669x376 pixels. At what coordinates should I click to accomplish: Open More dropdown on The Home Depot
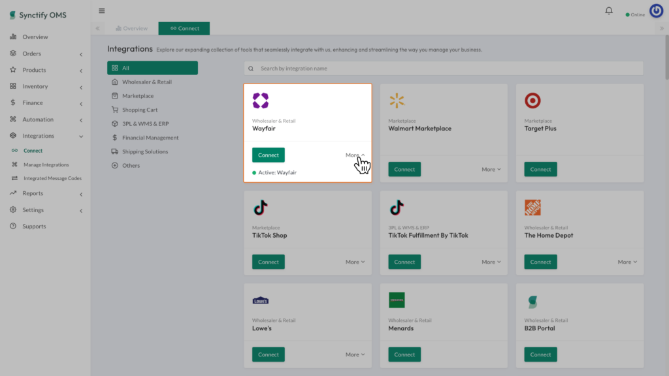(x=627, y=262)
